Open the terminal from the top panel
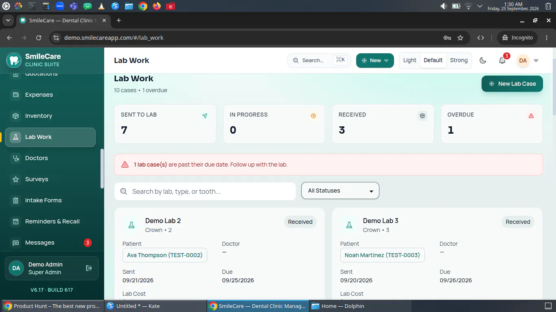 (32, 6)
